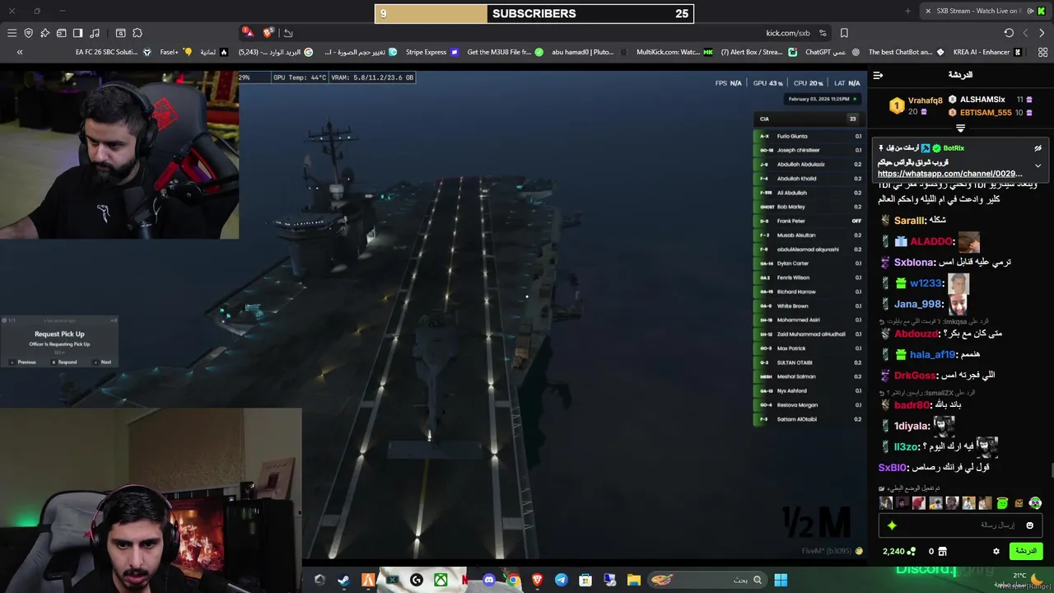Open chat settings gear icon
This screenshot has height=593, width=1054.
coord(996,551)
